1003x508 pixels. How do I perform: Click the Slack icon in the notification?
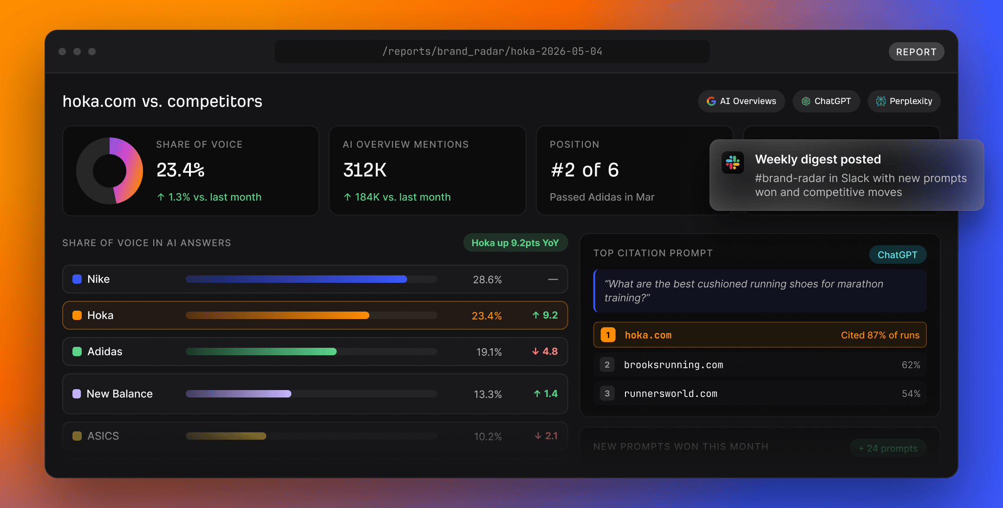pos(733,163)
